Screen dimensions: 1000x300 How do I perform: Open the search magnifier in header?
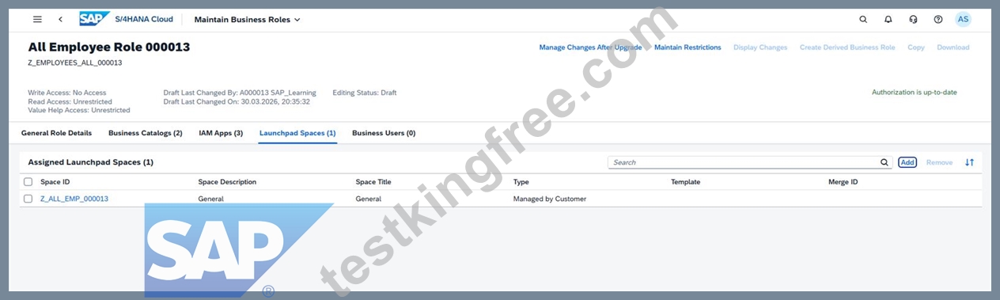863,19
